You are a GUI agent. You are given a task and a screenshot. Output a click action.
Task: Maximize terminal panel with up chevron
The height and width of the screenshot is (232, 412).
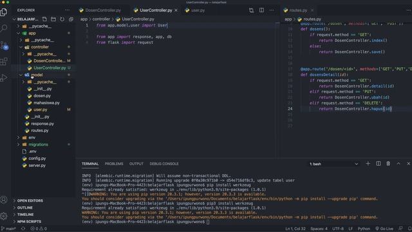398,164
